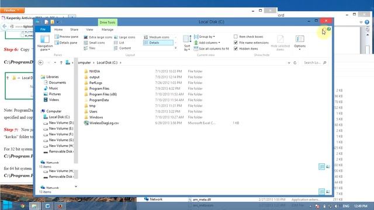The image size is (374, 210).
Task: Switch to Content layout
Action: click(122, 48)
